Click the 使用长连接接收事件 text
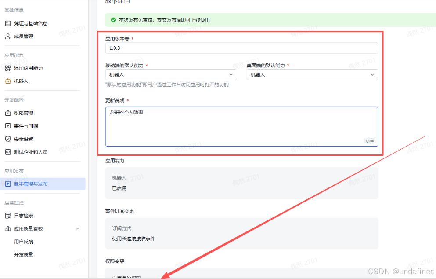436x279 pixels. [x=133, y=239]
